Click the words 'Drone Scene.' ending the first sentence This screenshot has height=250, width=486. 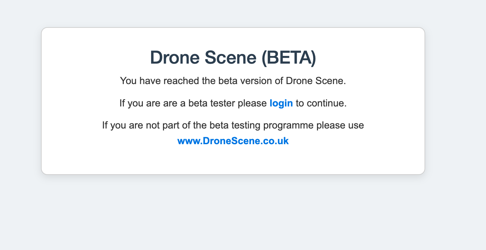[316, 81]
